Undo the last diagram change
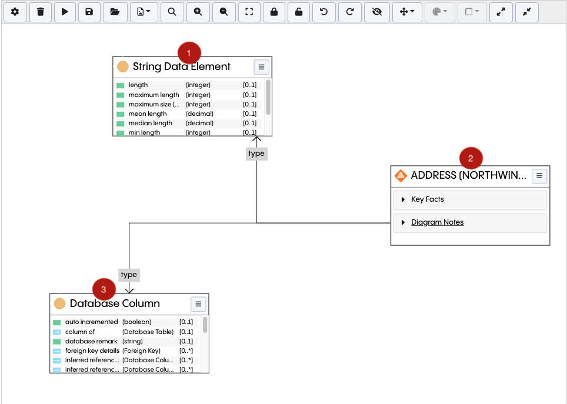567x404 pixels. point(324,12)
